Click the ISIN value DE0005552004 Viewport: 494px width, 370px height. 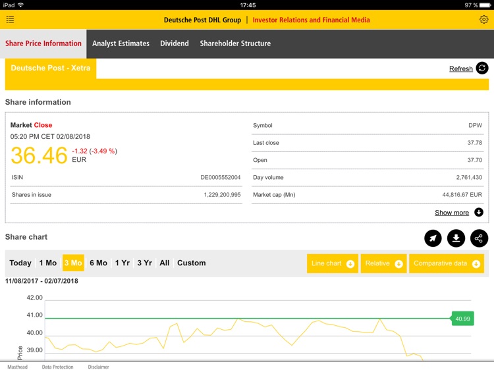(x=221, y=177)
